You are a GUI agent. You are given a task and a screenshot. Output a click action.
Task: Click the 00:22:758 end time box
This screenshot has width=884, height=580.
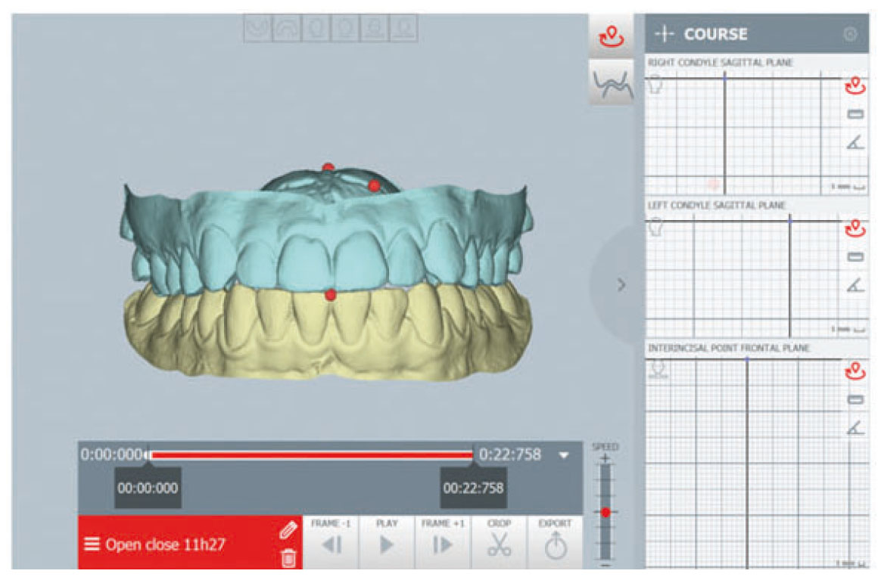473,488
